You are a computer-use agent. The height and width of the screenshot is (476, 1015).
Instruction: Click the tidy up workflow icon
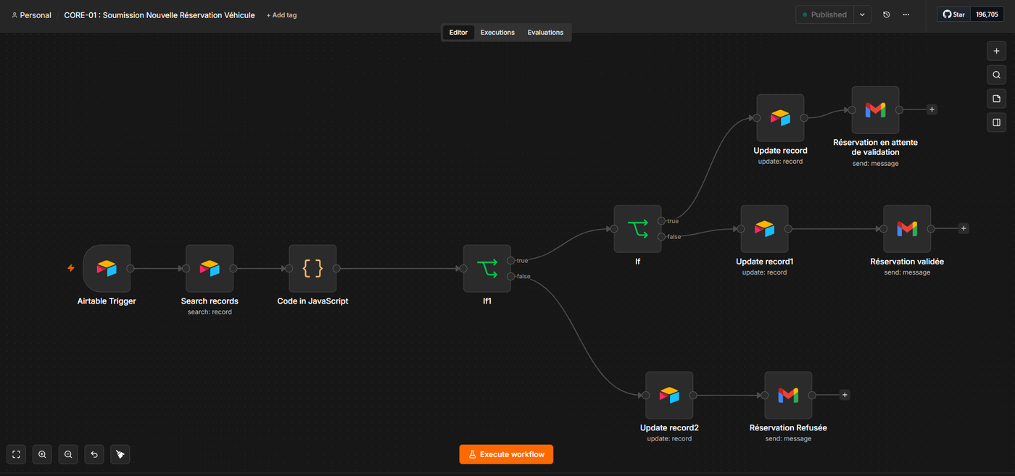120,454
